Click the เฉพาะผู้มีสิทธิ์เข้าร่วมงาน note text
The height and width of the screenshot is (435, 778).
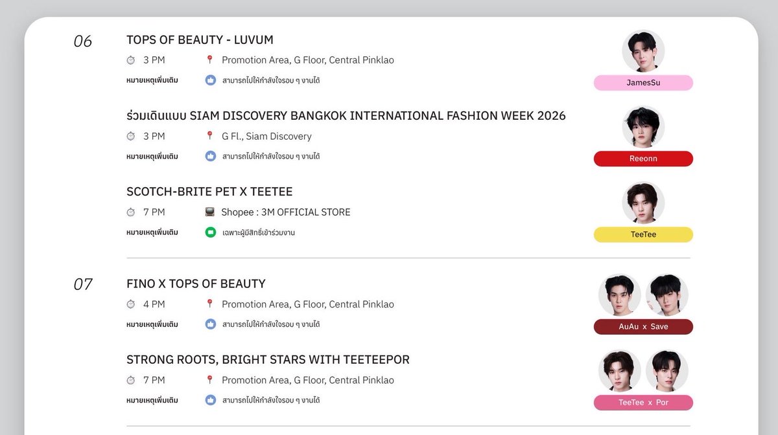(259, 232)
